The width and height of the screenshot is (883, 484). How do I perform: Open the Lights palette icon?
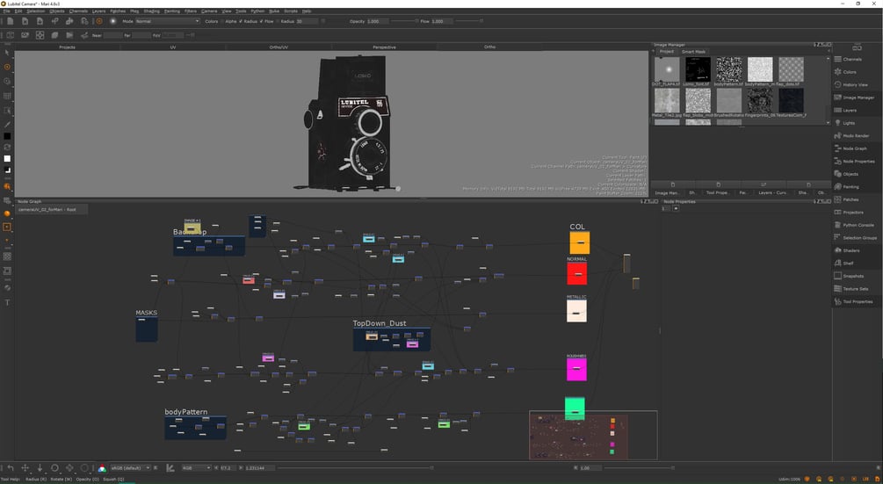[x=838, y=123]
